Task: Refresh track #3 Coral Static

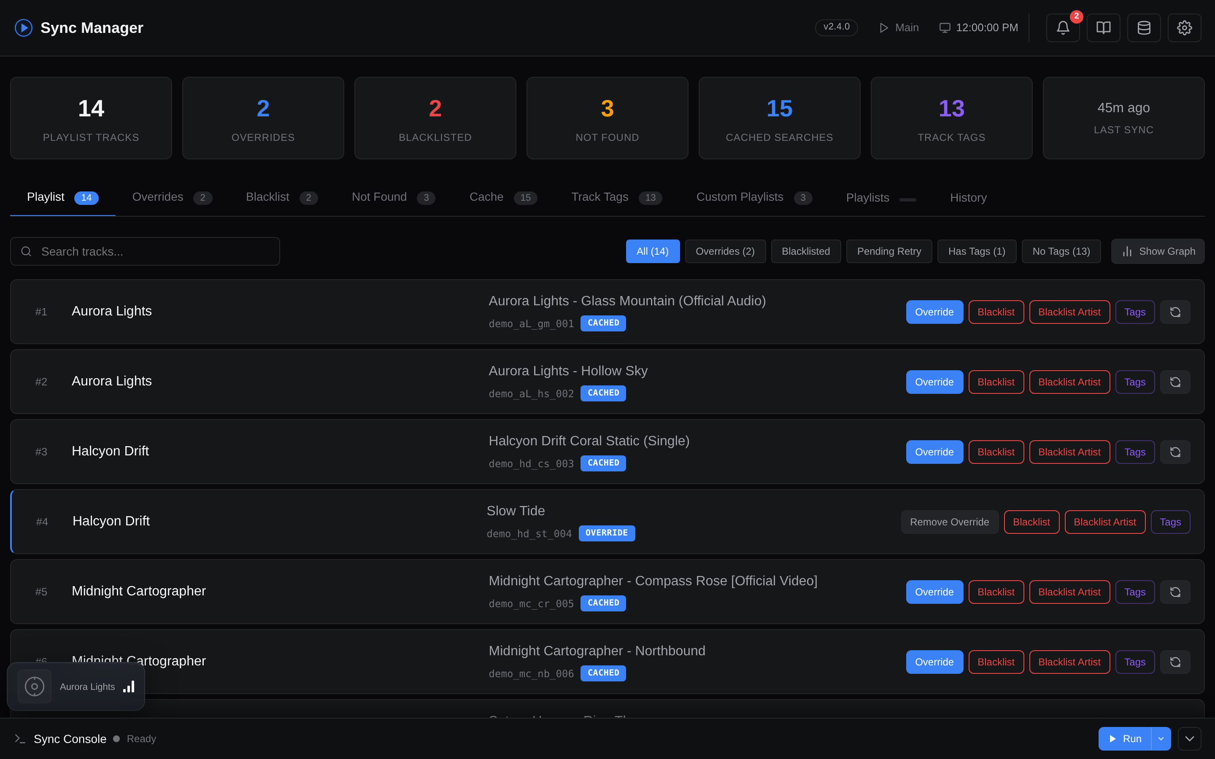Action: pos(1175,452)
